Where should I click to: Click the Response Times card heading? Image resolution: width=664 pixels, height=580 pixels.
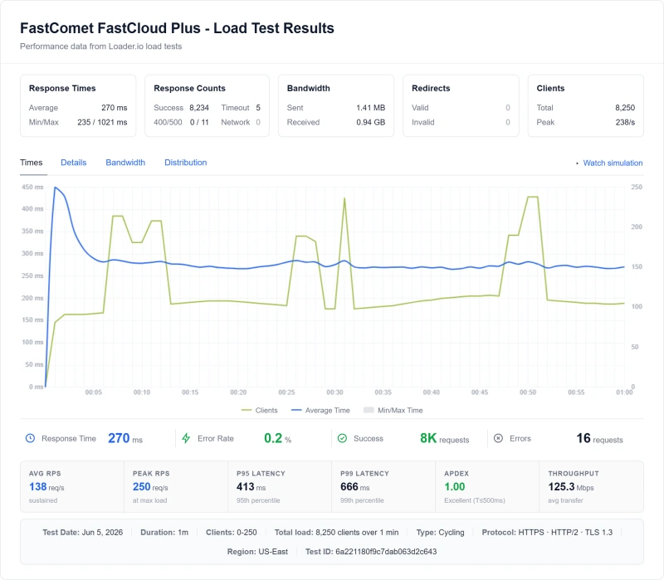coord(62,88)
